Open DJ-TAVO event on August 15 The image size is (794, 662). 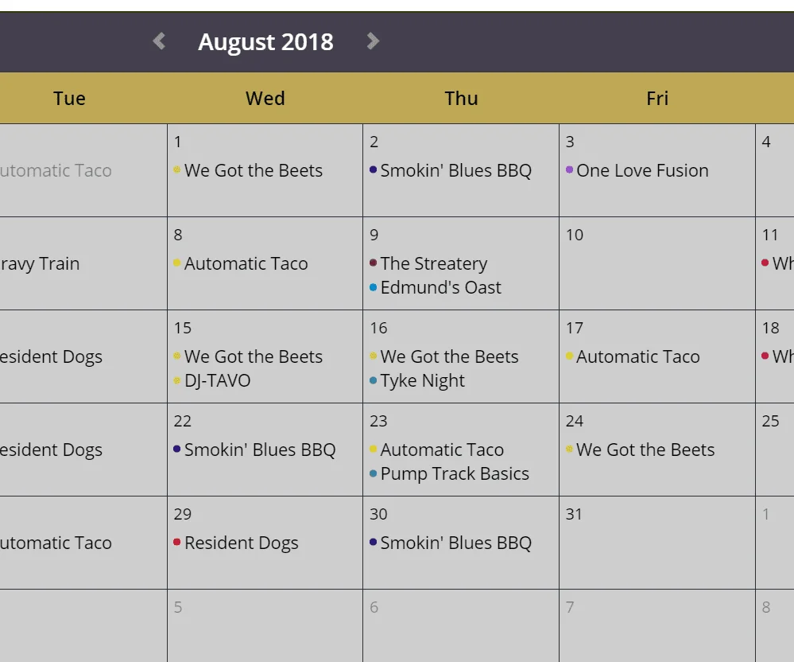(217, 380)
